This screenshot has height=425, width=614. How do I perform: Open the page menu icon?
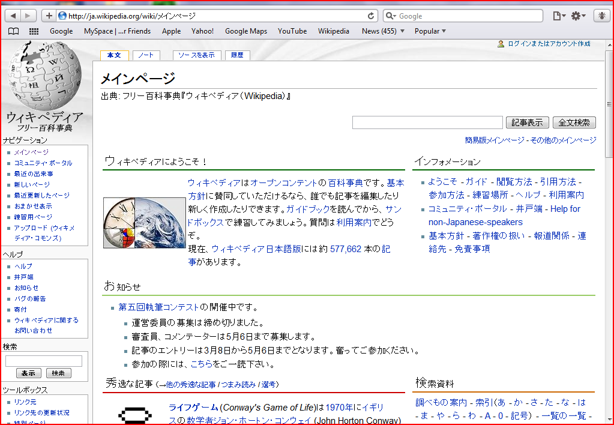[x=559, y=16]
